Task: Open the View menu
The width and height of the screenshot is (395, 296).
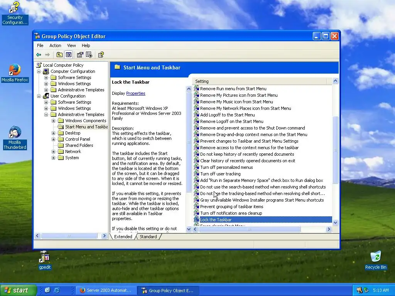Action: click(x=71, y=45)
